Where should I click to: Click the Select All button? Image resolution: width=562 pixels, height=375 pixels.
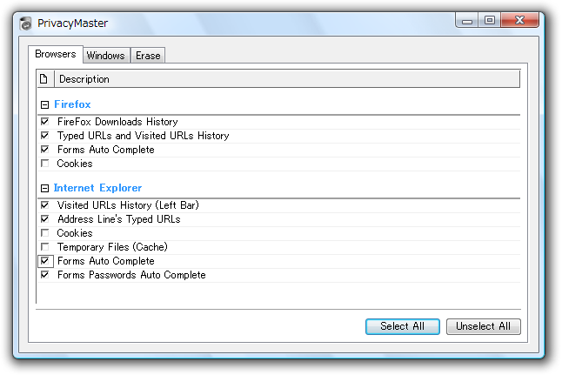click(403, 326)
